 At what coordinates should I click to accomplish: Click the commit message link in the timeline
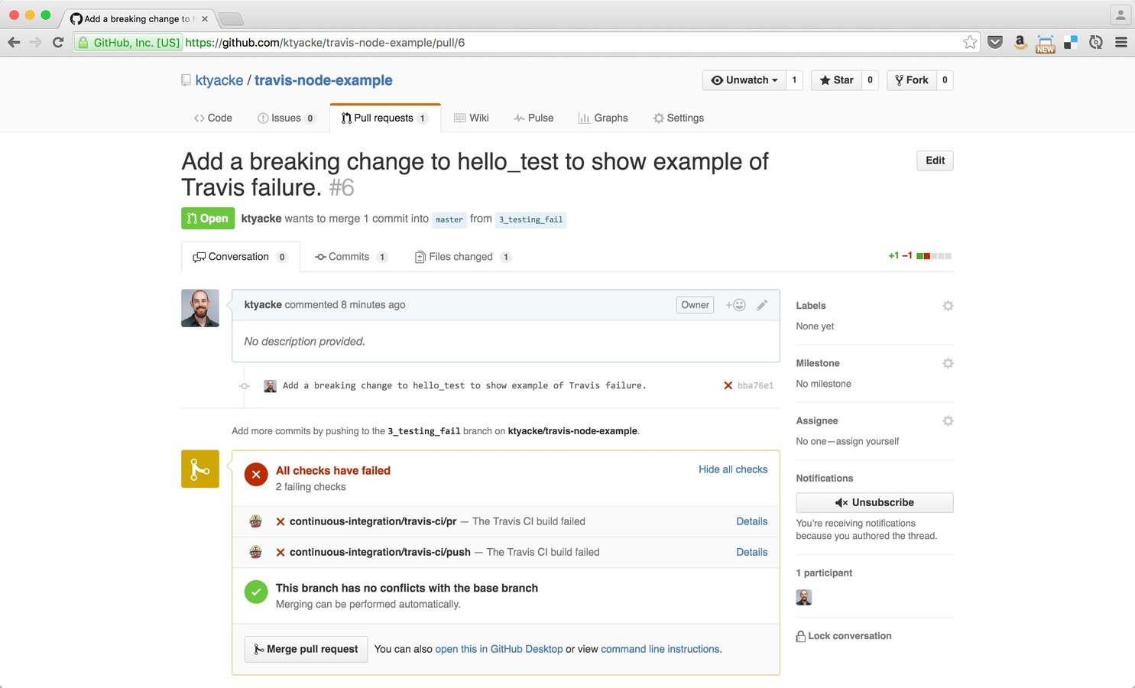point(464,386)
